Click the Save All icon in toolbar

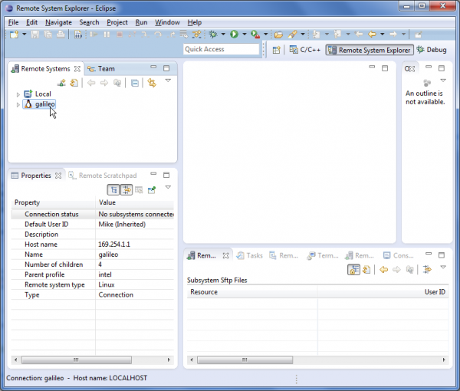(48, 34)
